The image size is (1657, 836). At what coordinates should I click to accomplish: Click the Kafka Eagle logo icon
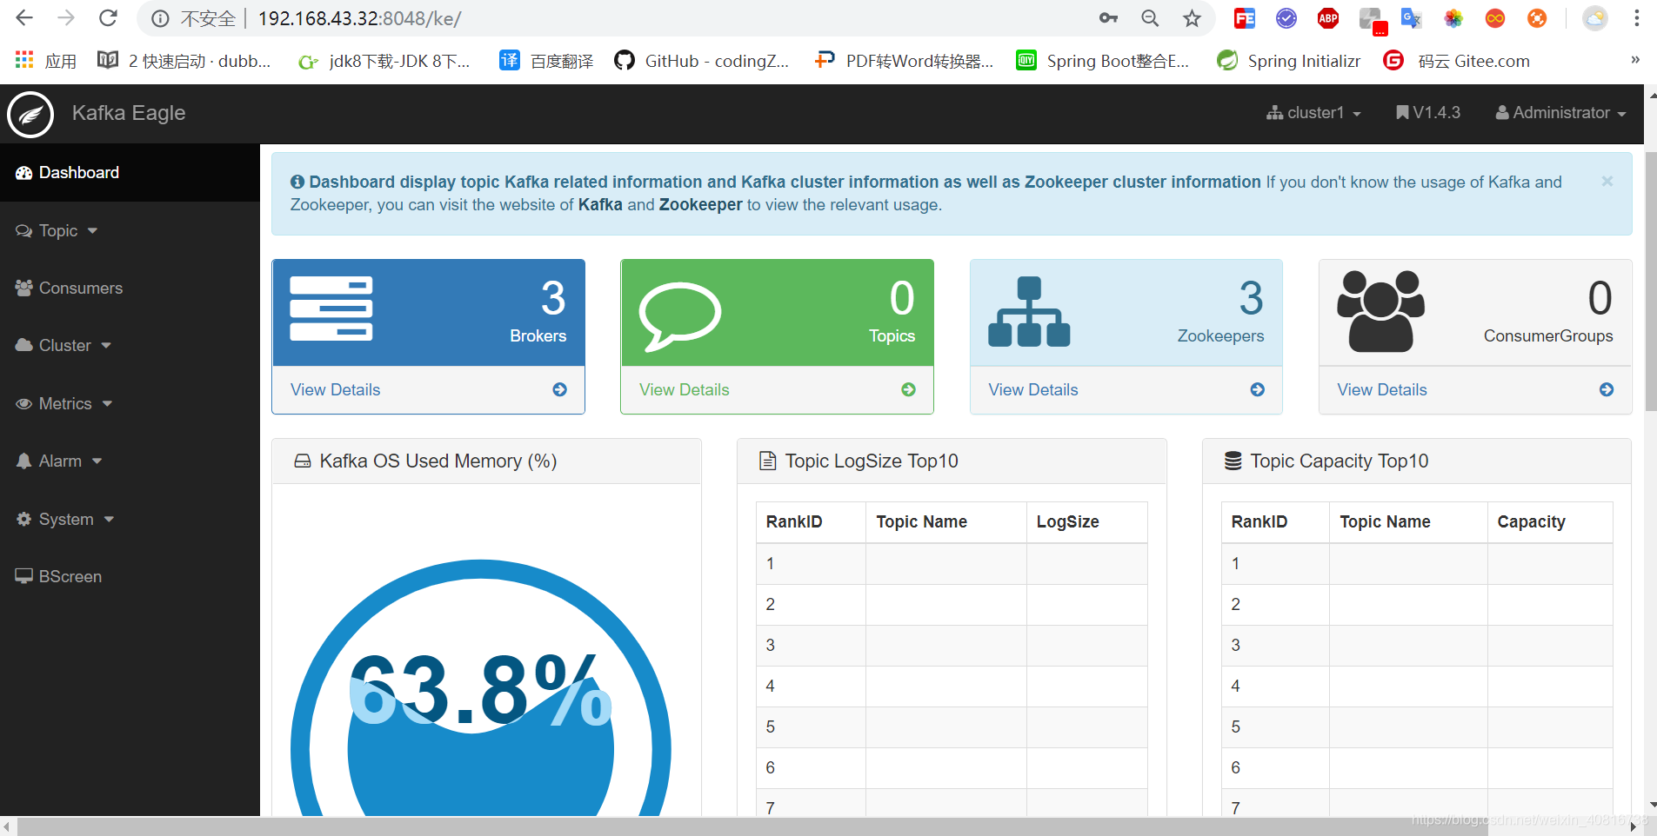coord(30,115)
